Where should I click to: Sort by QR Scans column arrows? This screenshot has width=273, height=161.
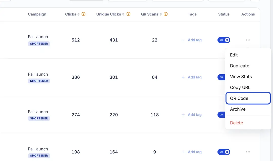(x=161, y=14)
